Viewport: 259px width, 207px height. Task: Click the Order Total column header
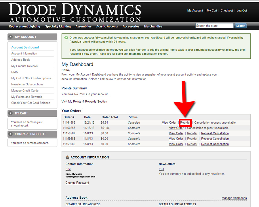(110, 117)
